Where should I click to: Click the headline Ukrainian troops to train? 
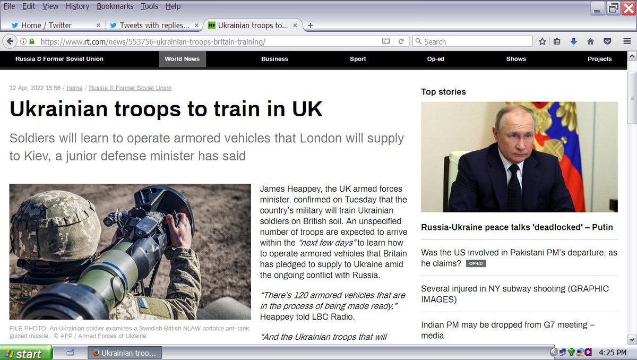(x=166, y=109)
